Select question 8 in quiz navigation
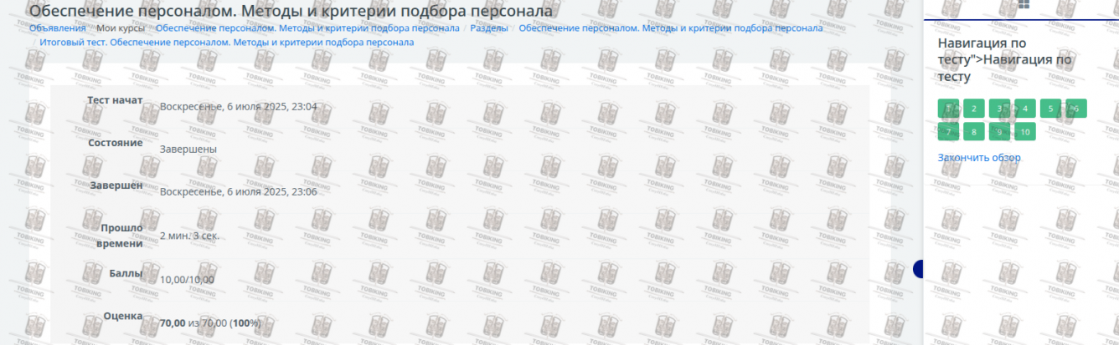Viewport: 1119px width, 345px height. 974,132
